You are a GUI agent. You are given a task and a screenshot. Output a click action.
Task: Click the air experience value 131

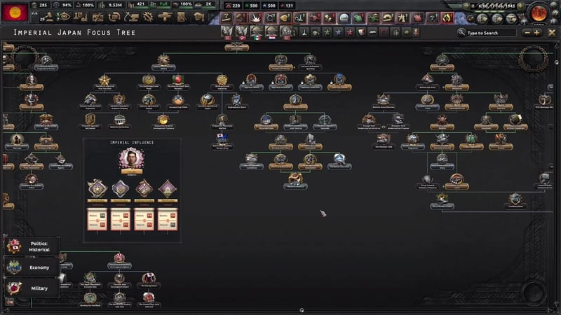point(289,6)
